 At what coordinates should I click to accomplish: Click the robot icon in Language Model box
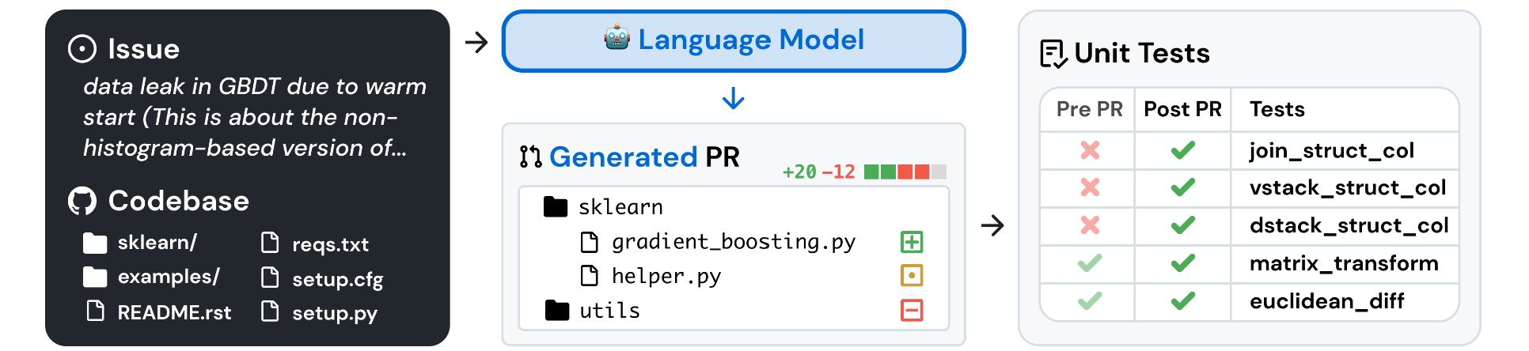point(617,38)
